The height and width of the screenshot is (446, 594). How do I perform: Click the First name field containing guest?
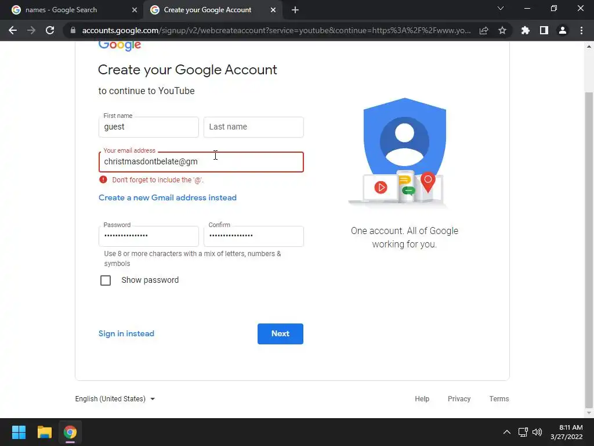pos(148,127)
